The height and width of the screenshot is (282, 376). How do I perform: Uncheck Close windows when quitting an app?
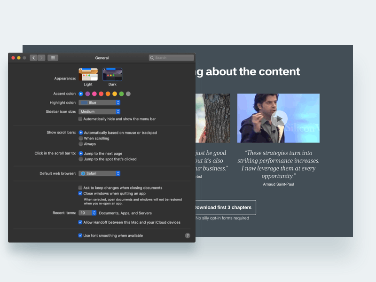pos(80,193)
